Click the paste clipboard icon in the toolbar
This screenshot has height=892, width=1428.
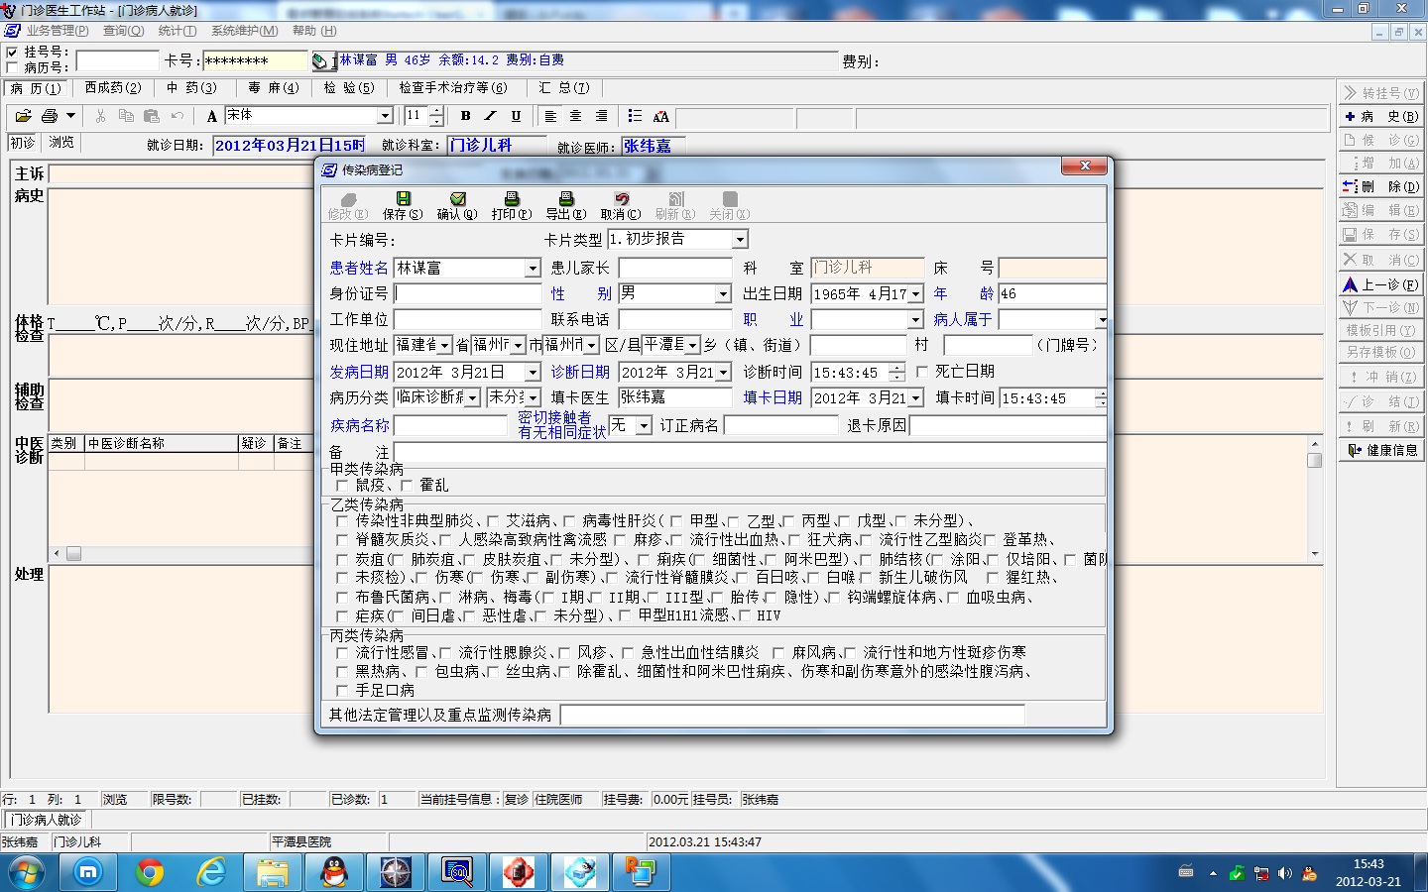(x=152, y=116)
